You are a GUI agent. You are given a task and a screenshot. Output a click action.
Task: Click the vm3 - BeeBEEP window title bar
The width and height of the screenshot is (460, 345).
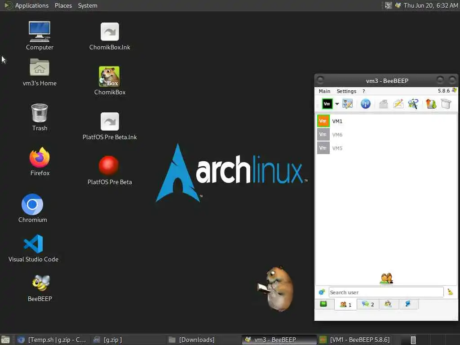(386, 81)
